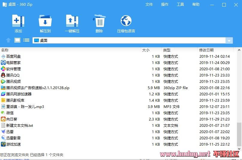
Task: Select the 新建文本文档.txt document icon
Action: 3,126
